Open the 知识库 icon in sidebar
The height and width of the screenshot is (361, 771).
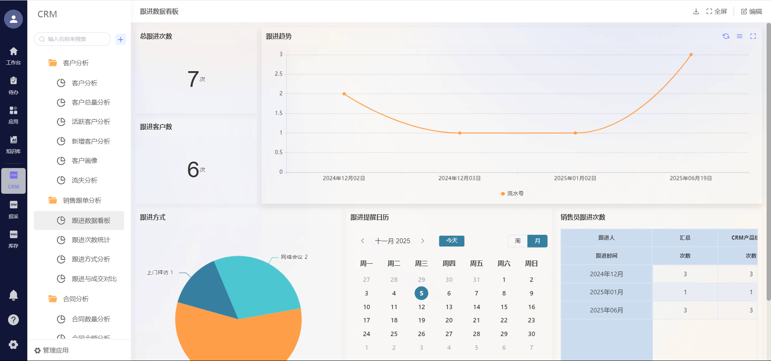(13, 144)
